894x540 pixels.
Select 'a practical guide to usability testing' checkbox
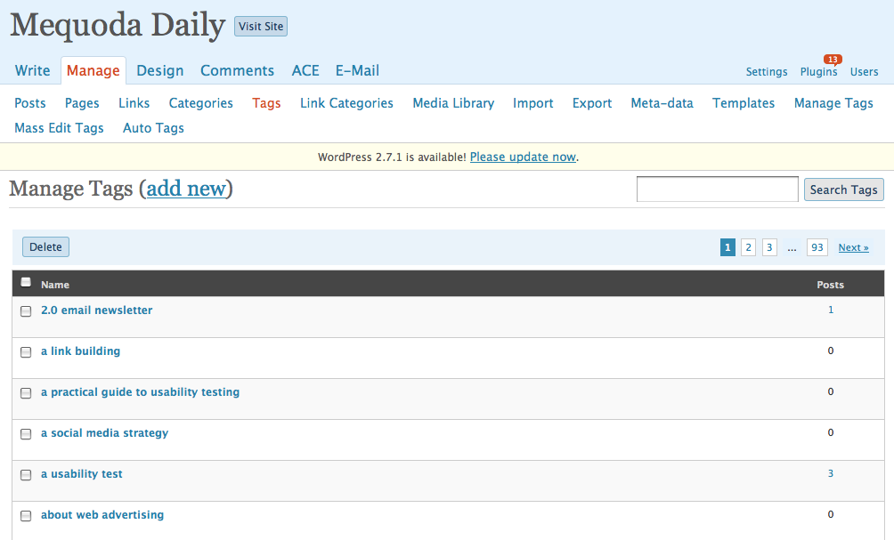26,393
